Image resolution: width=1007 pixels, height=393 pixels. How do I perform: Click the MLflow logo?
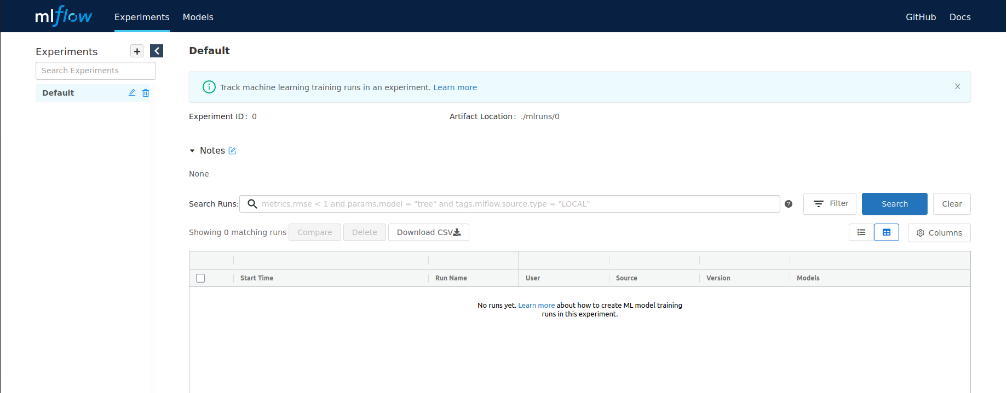click(64, 16)
